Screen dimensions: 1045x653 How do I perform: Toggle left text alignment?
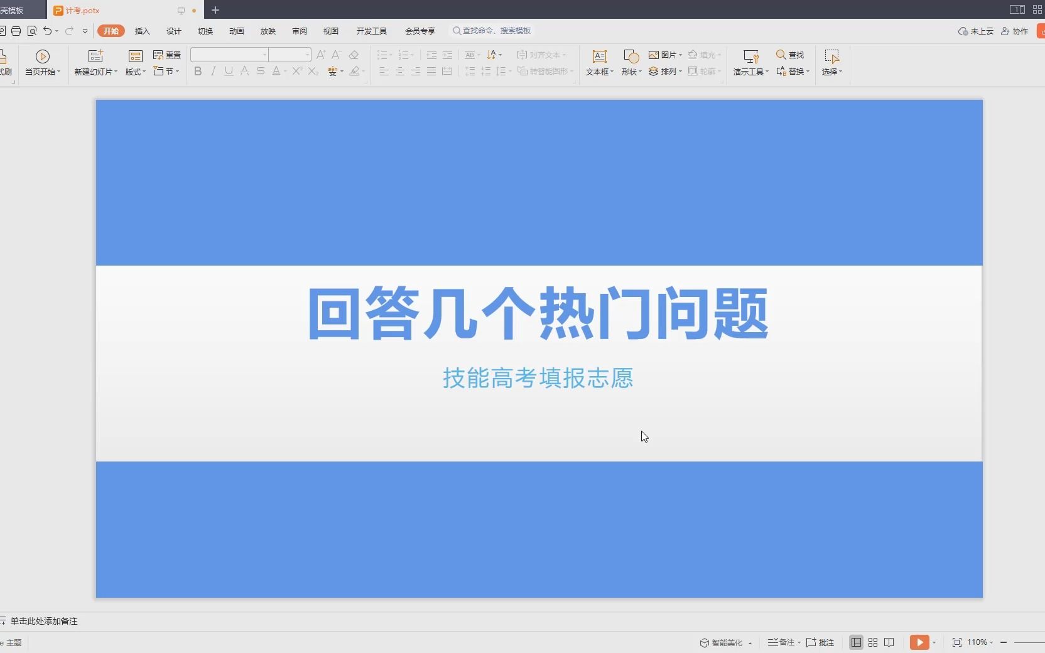(384, 72)
